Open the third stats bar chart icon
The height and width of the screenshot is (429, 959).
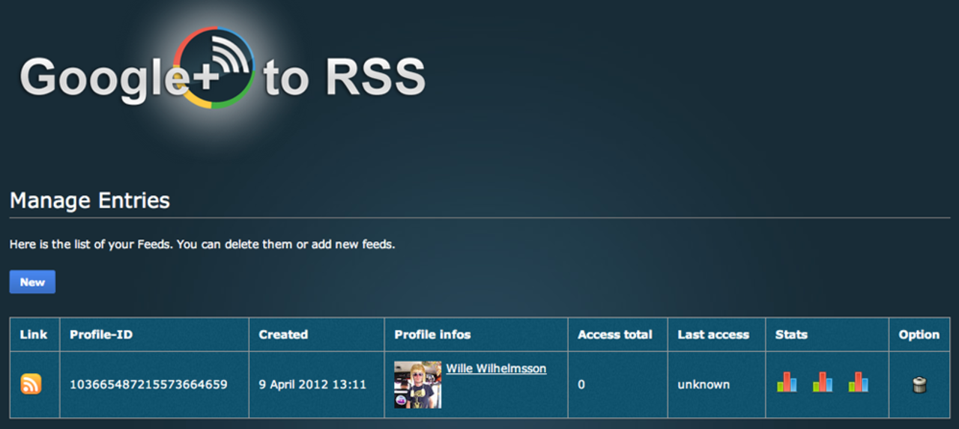(x=859, y=383)
